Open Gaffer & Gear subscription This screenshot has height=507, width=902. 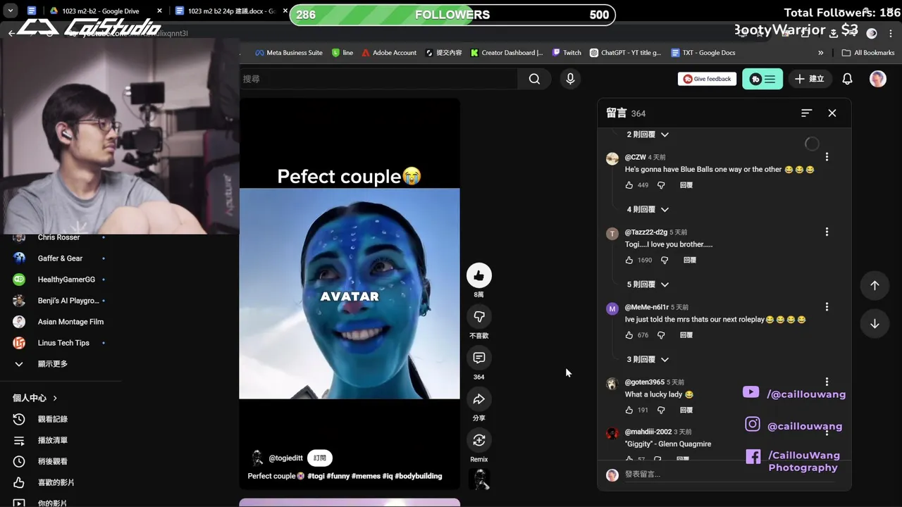pyautogui.click(x=60, y=258)
